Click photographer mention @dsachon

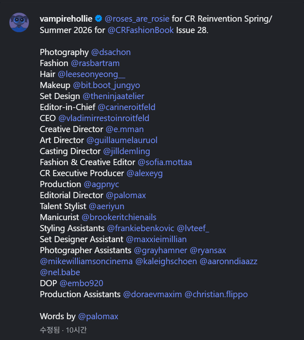[x=111, y=52]
